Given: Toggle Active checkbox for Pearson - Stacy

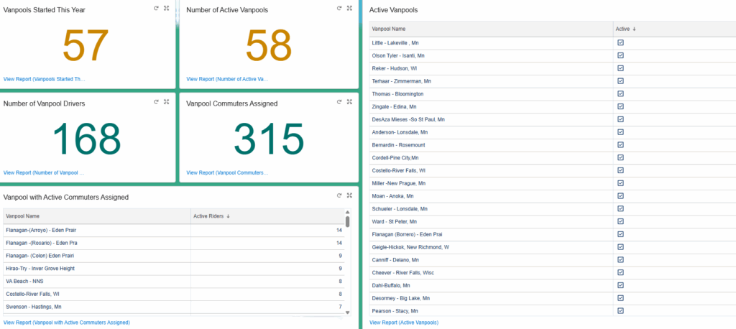Looking at the screenshot, I should [x=620, y=310].
